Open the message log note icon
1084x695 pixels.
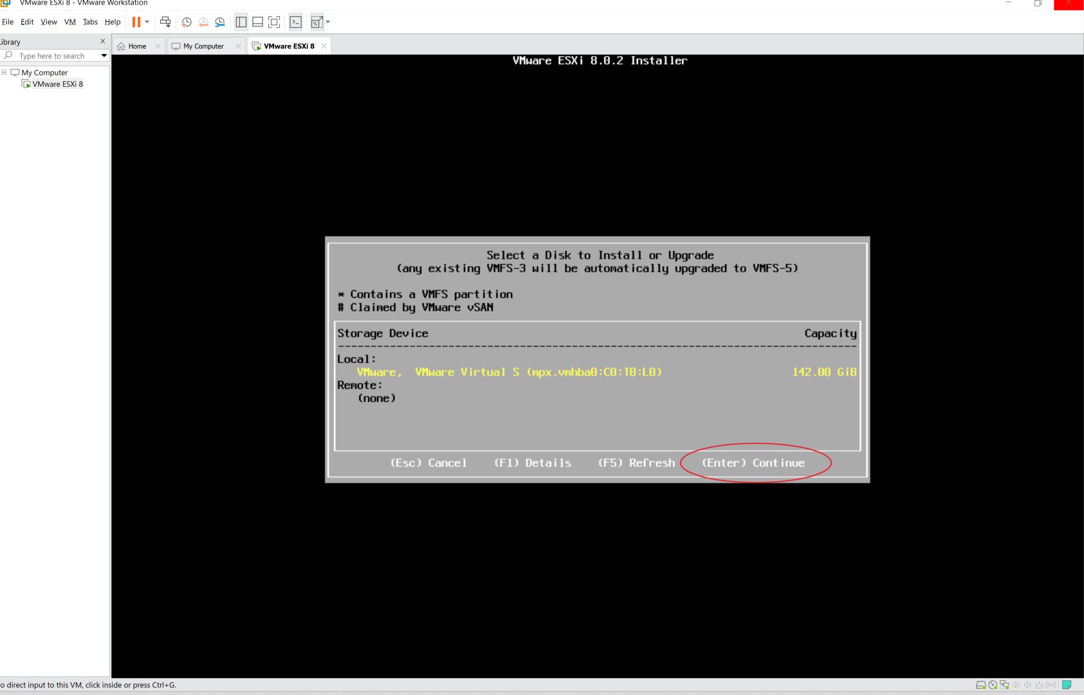click(x=1067, y=685)
